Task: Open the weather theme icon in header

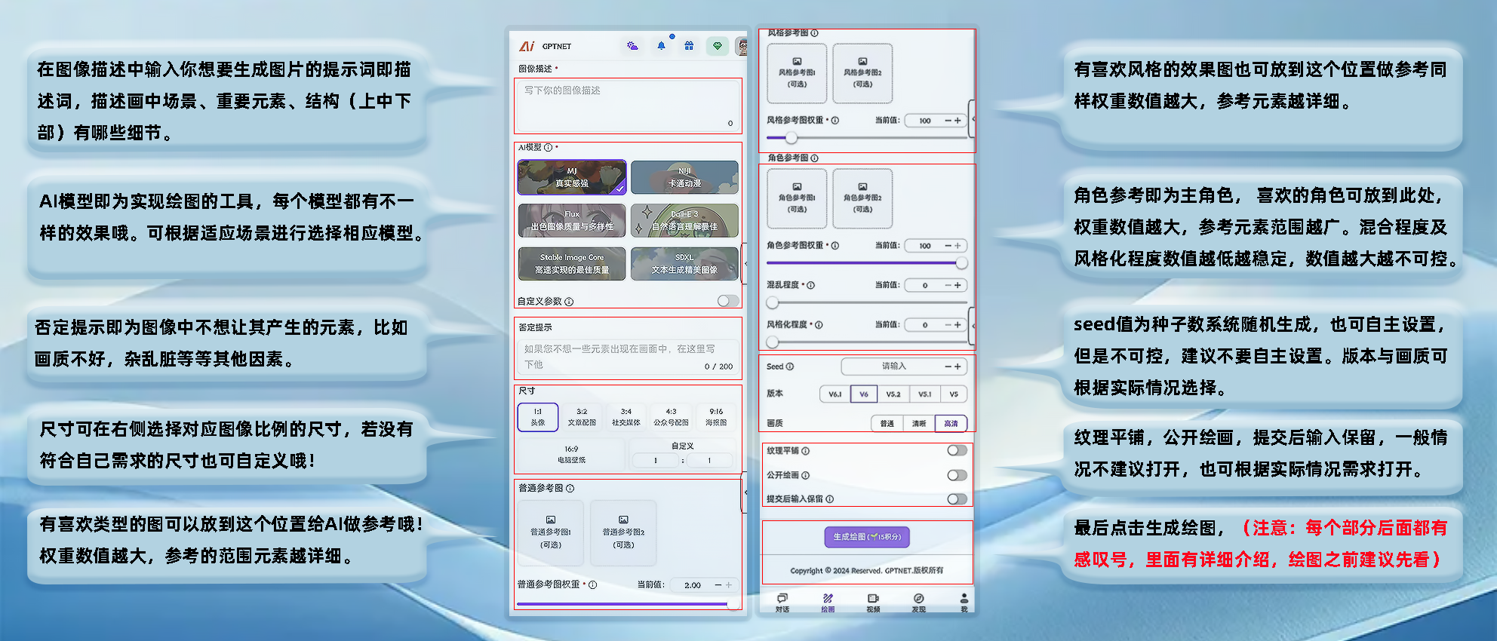Action: coord(632,46)
